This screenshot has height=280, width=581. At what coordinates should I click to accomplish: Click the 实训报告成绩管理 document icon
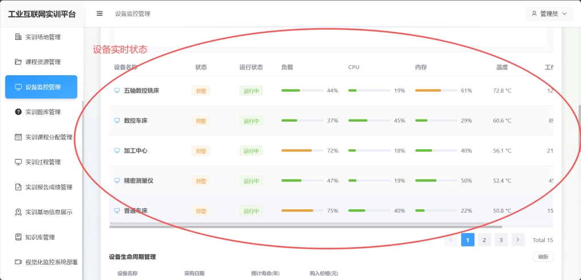18,187
